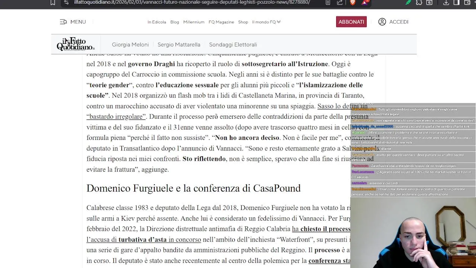476x268 pixels.
Task: Toggle the browser sidebar panel icon
Action: click(456, 3)
